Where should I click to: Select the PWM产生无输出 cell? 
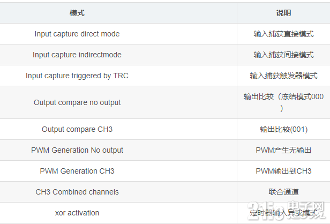(x=283, y=150)
